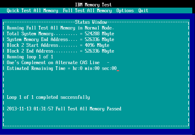Select the Full Test All Memory Passed message
The height and width of the screenshot is (135, 195).
point(88,109)
